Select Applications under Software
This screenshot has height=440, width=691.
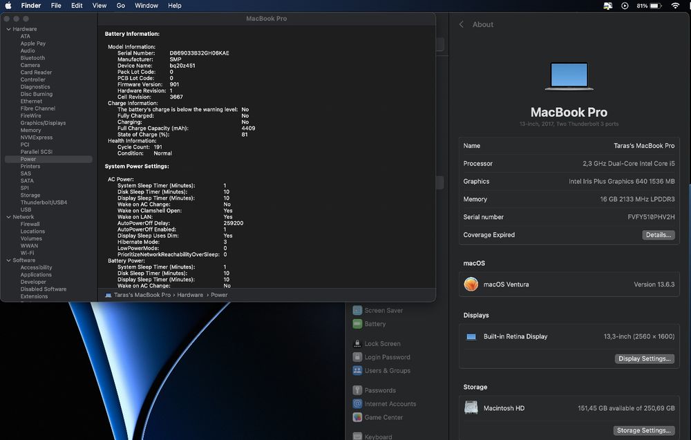pyautogui.click(x=36, y=274)
